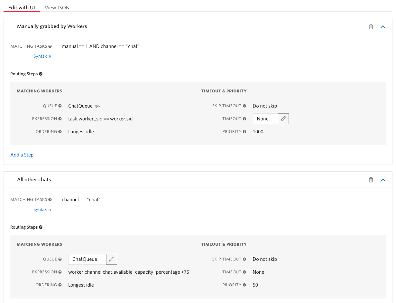Delete the All other chats filter
Image resolution: width=396 pixels, height=303 pixels.
click(x=371, y=180)
